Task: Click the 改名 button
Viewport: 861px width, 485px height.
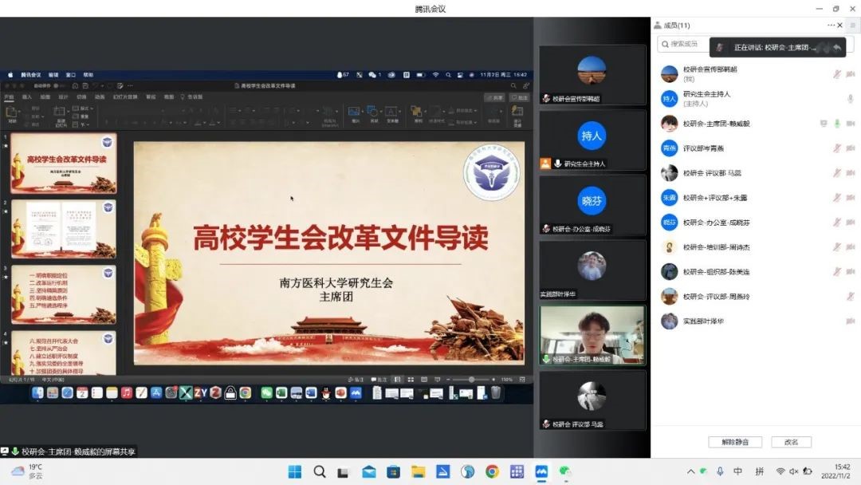Action: click(792, 442)
